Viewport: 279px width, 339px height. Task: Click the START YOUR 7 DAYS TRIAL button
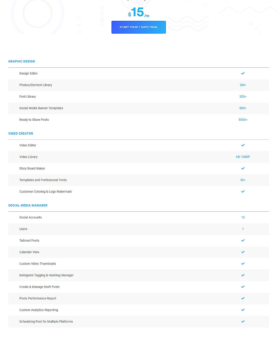(138, 27)
